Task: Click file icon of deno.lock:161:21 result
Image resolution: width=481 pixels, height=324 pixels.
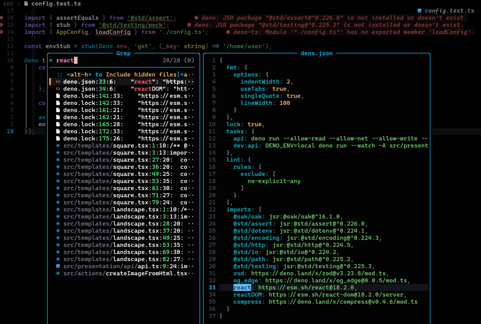Action: [x=58, y=110]
